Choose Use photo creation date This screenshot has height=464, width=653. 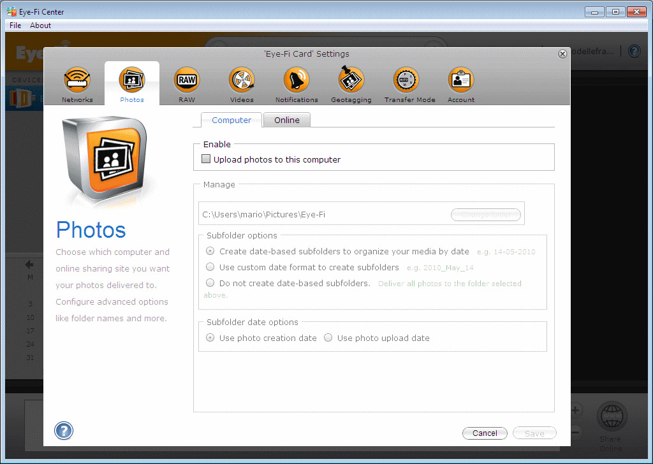(x=210, y=338)
